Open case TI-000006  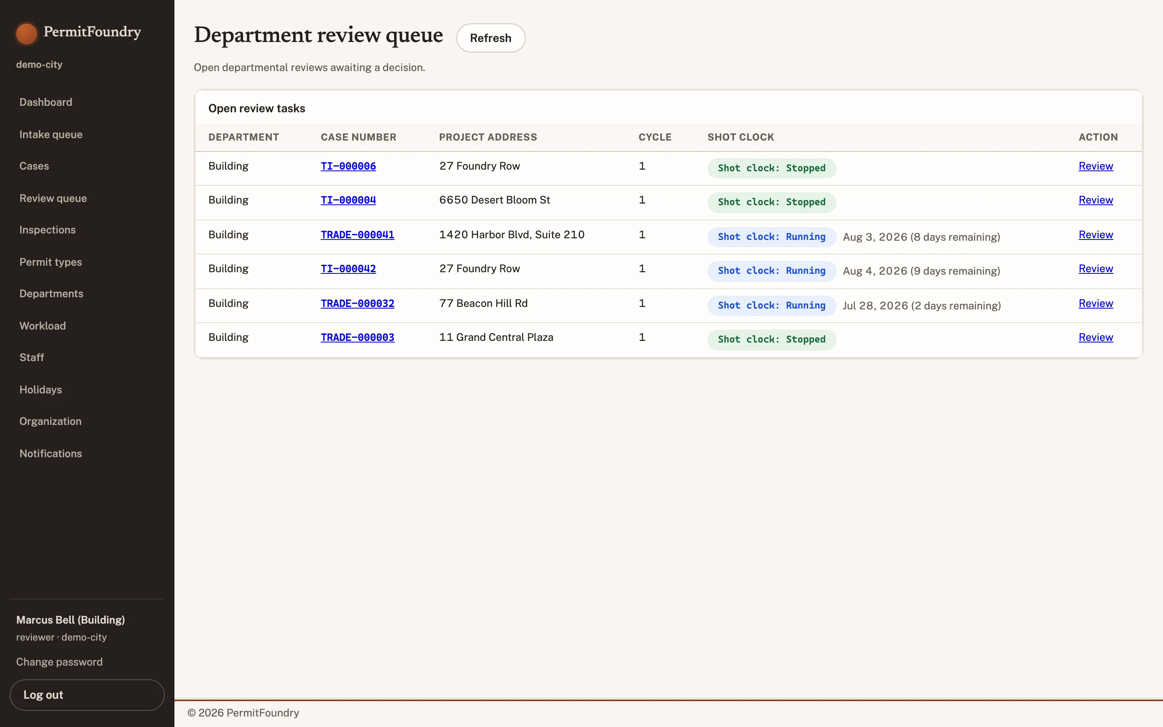coord(348,166)
